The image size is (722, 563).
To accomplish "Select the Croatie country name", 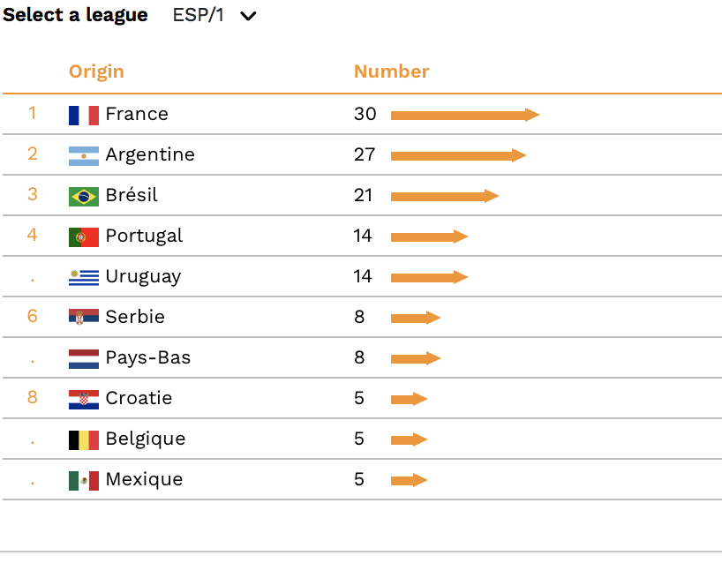I will coord(139,398).
